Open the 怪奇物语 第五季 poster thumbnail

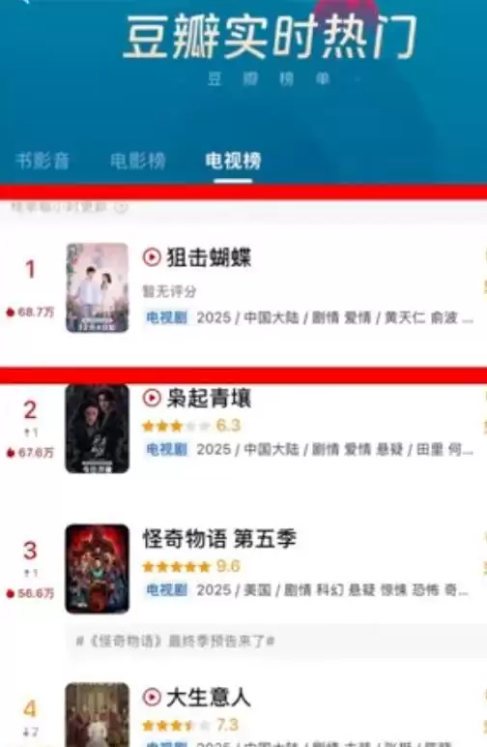(x=97, y=569)
